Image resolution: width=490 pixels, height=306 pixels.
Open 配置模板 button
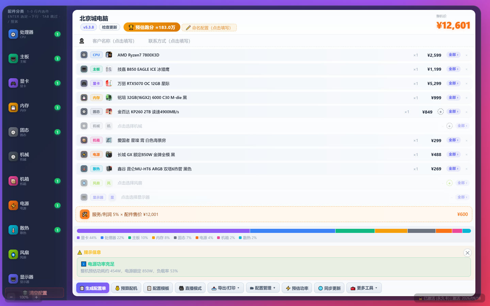[158, 288]
